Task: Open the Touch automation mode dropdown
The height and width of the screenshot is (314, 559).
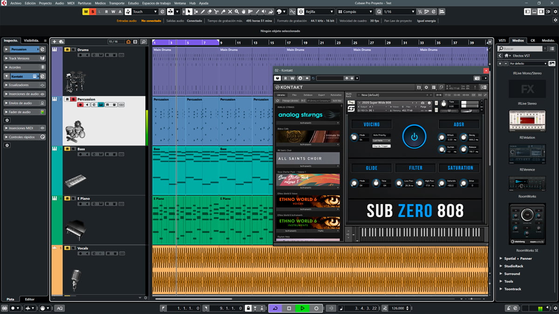Action: (x=145, y=11)
